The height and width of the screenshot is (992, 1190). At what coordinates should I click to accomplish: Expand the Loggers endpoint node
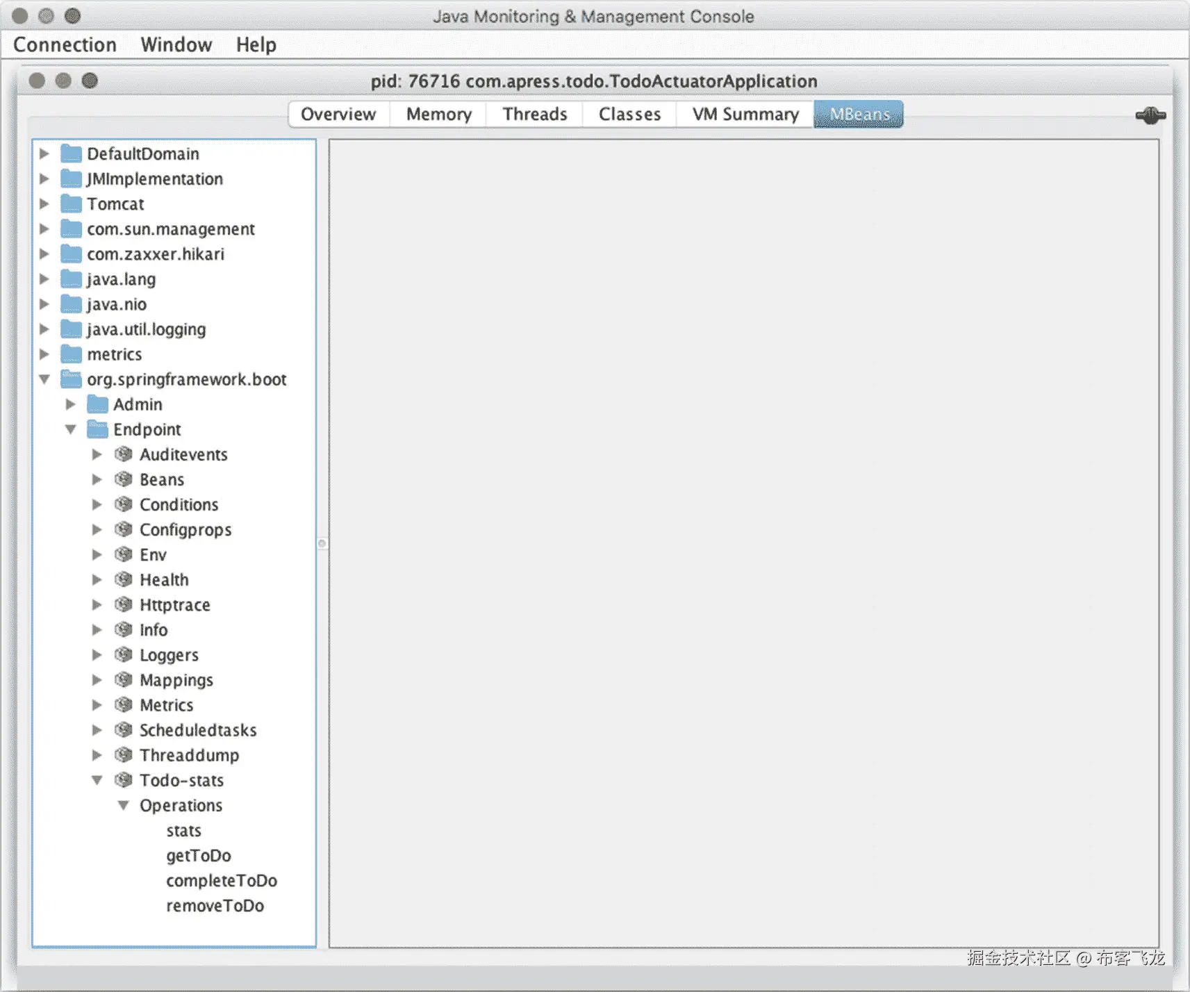pyautogui.click(x=97, y=654)
